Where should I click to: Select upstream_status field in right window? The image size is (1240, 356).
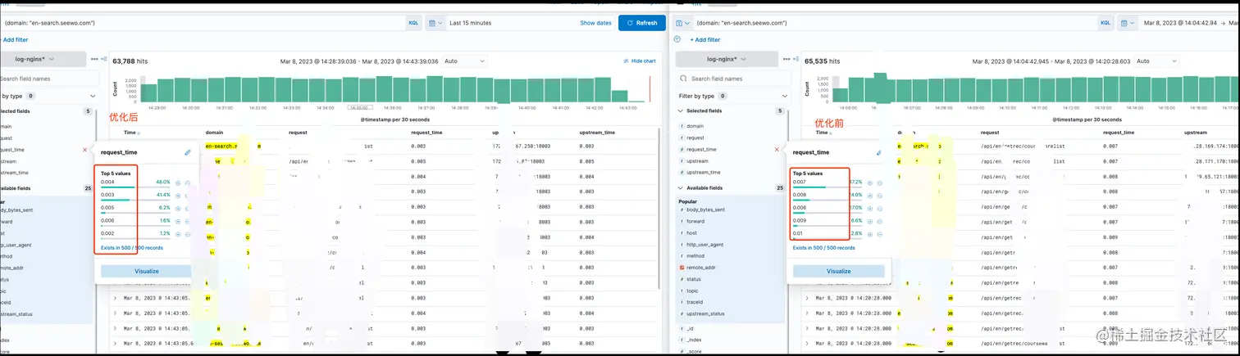704,313
